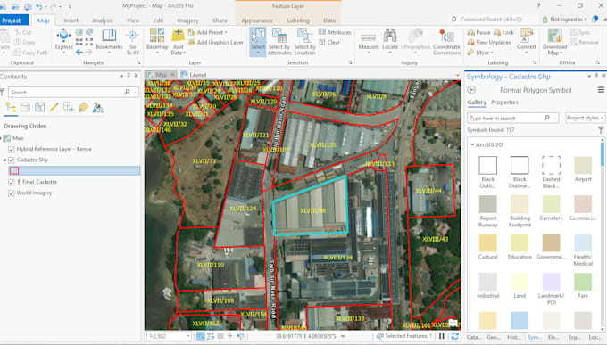The width and height of the screenshot is (607, 345).
Task: Switch to List By Snapping
Action: pos(69,108)
